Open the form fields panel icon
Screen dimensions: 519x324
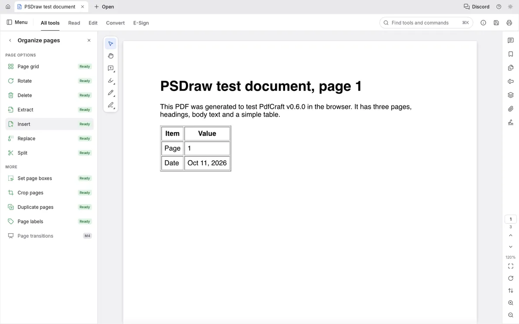pos(511,81)
